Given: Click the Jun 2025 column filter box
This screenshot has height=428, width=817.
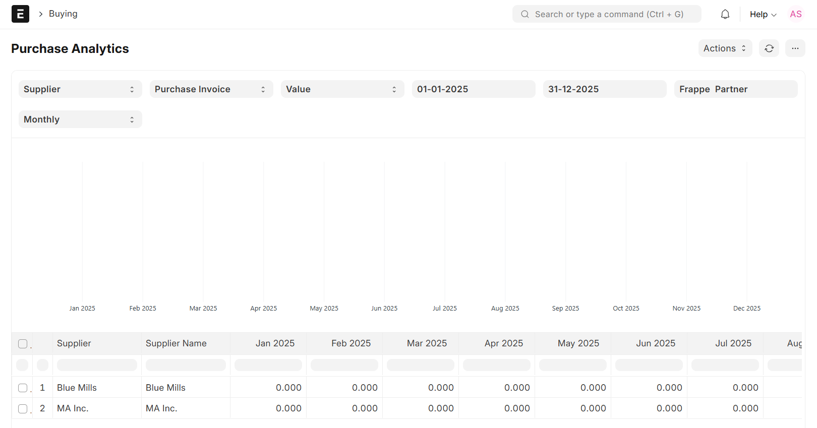Looking at the screenshot, I should pyautogui.click(x=649, y=365).
